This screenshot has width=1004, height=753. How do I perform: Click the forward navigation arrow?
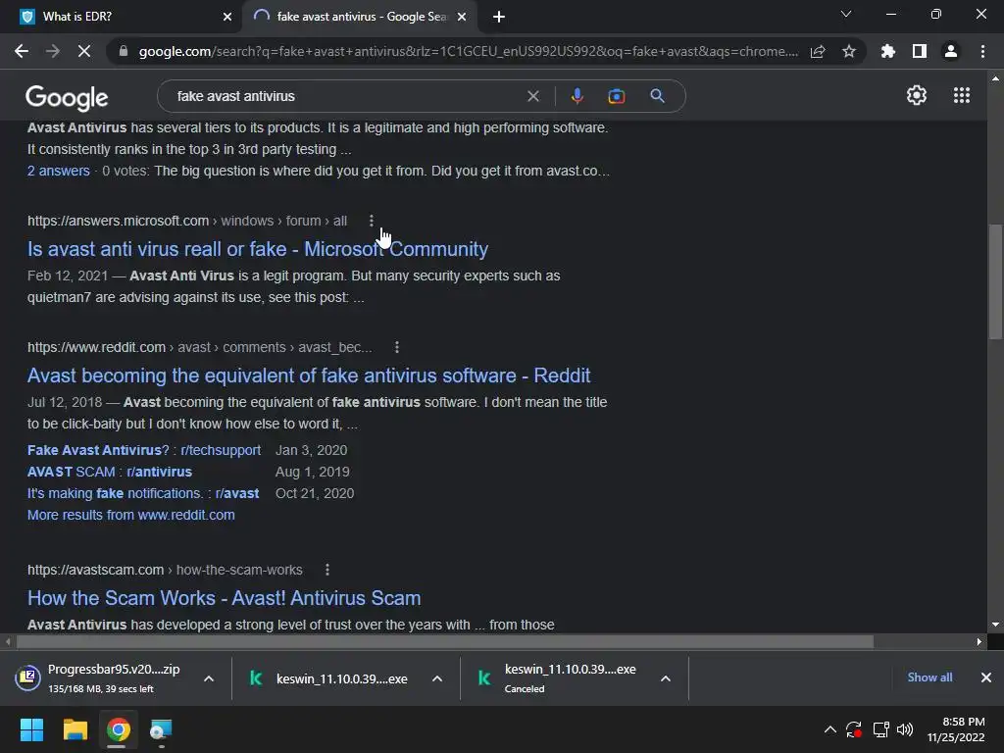53,51
